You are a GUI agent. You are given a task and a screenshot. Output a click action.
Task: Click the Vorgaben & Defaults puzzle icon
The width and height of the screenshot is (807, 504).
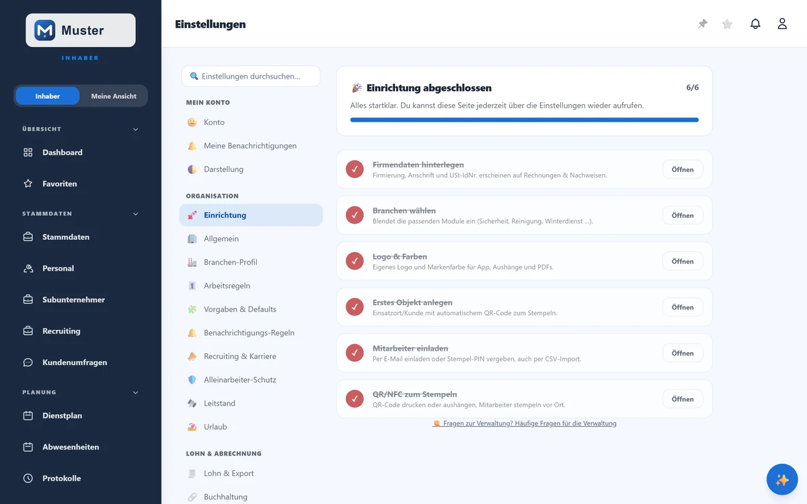tap(192, 309)
